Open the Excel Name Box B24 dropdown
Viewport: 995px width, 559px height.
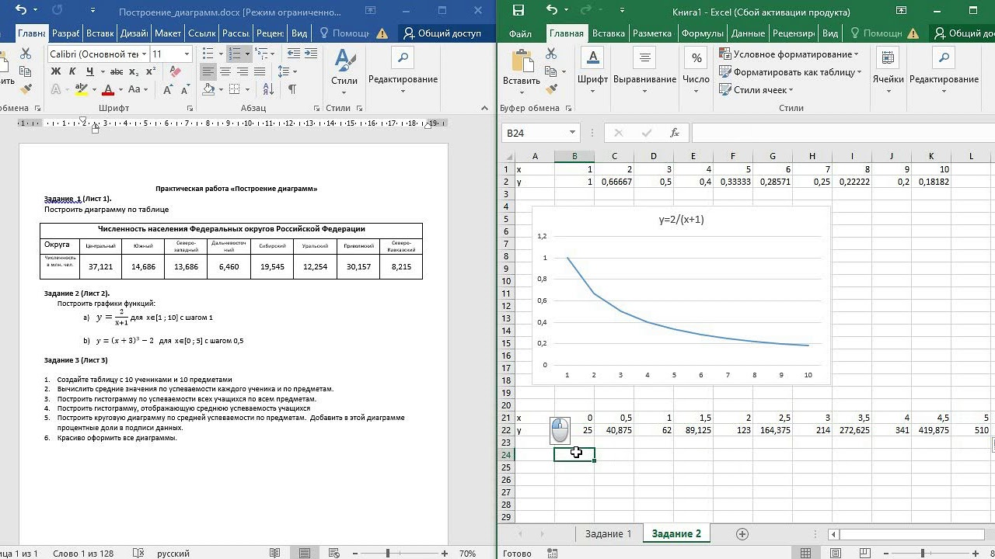click(572, 133)
